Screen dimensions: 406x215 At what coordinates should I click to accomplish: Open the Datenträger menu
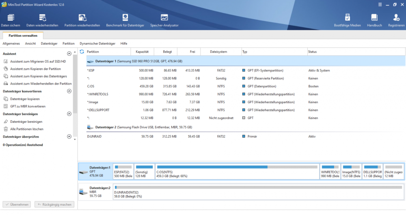(x=49, y=44)
